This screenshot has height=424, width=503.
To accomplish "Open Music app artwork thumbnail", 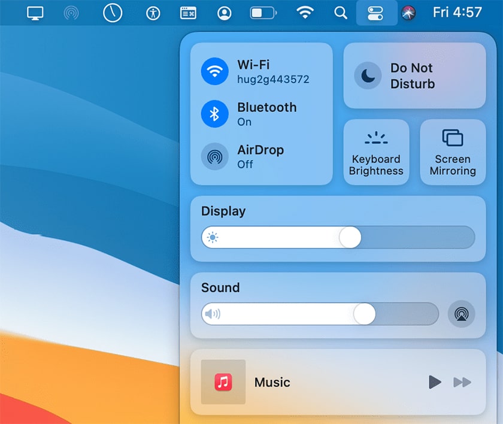I will 223,382.
